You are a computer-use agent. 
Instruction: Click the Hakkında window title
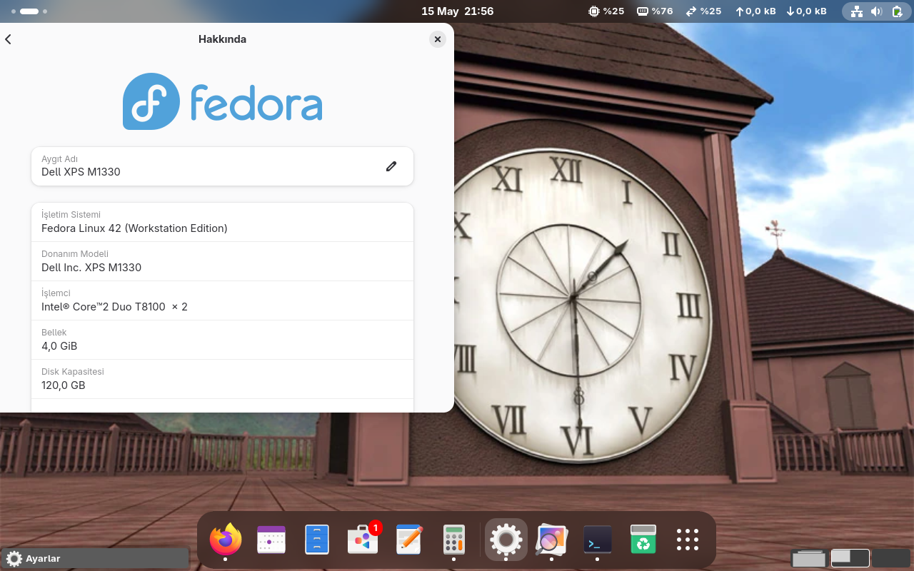(x=222, y=39)
